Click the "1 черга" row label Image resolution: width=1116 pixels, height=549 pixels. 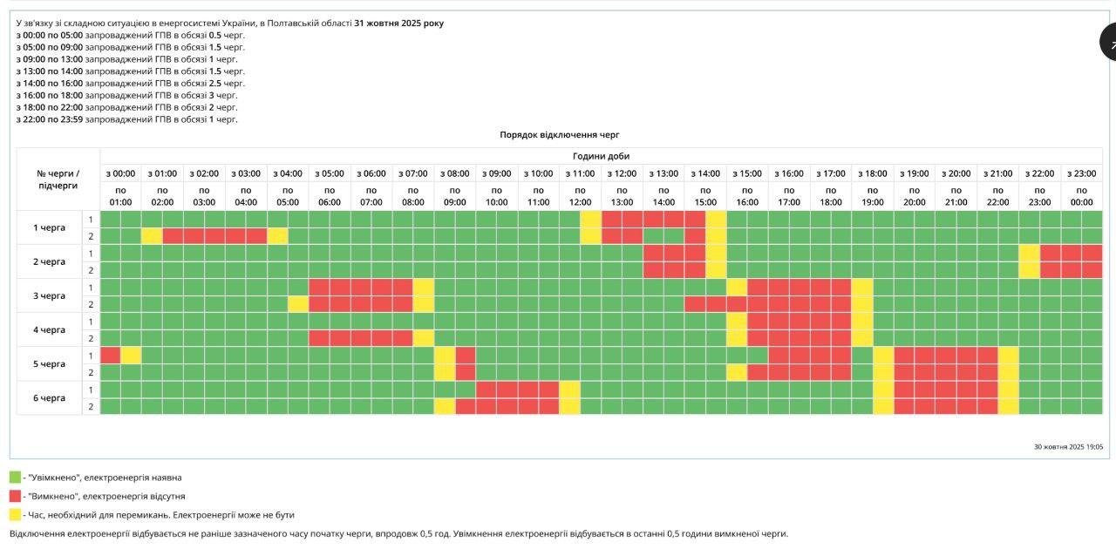click(x=49, y=227)
